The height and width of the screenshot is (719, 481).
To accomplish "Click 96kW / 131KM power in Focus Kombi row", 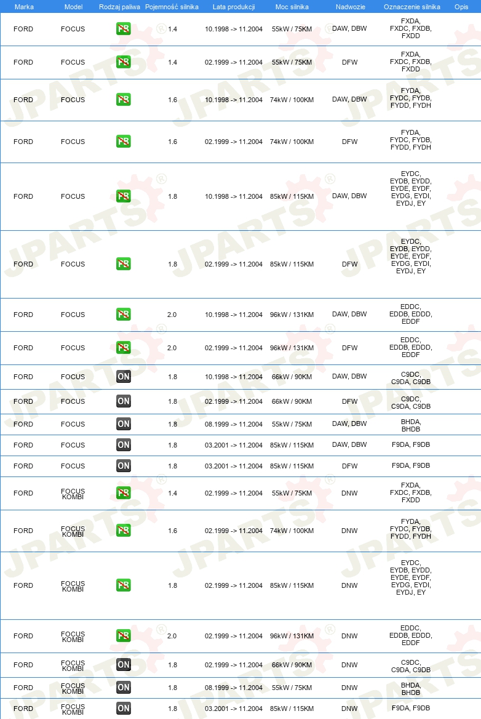I will 292,635.
